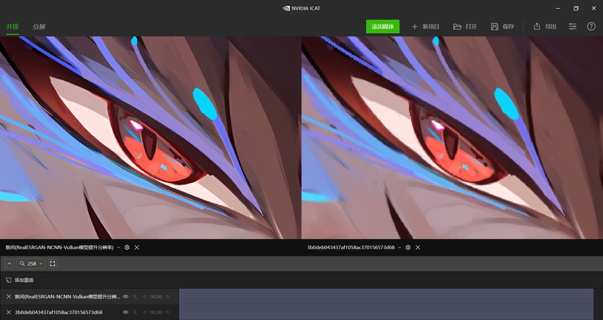603x320 pixels.
Task: Export the comparison with 导出
Action: point(545,27)
